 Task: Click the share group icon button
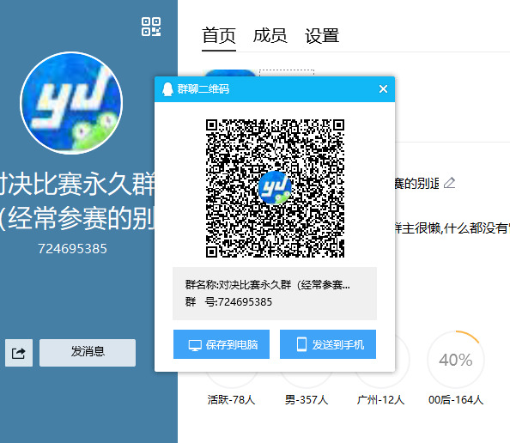click(x=19, y=353)
